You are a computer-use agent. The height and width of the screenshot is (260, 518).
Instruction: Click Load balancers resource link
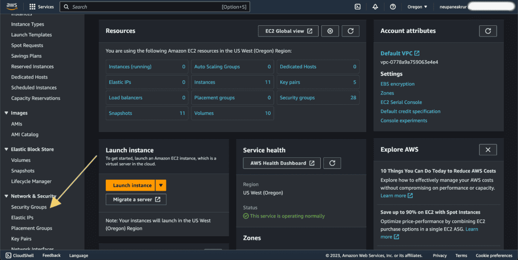(125, 98)
